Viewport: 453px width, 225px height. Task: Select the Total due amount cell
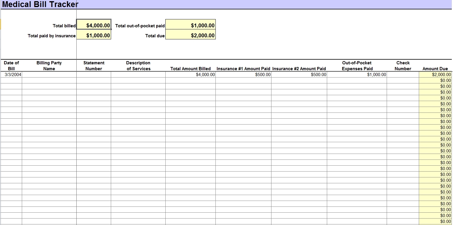190,36
